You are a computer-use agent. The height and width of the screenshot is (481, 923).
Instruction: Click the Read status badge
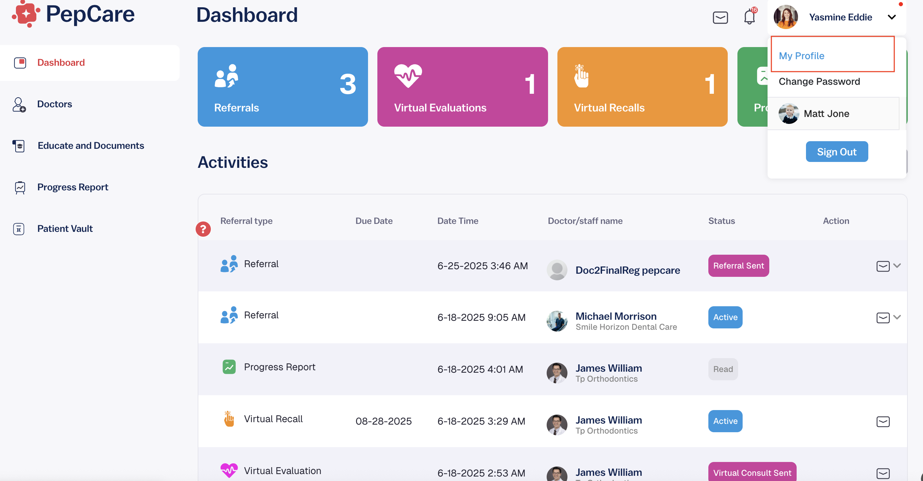coord(723,369)
